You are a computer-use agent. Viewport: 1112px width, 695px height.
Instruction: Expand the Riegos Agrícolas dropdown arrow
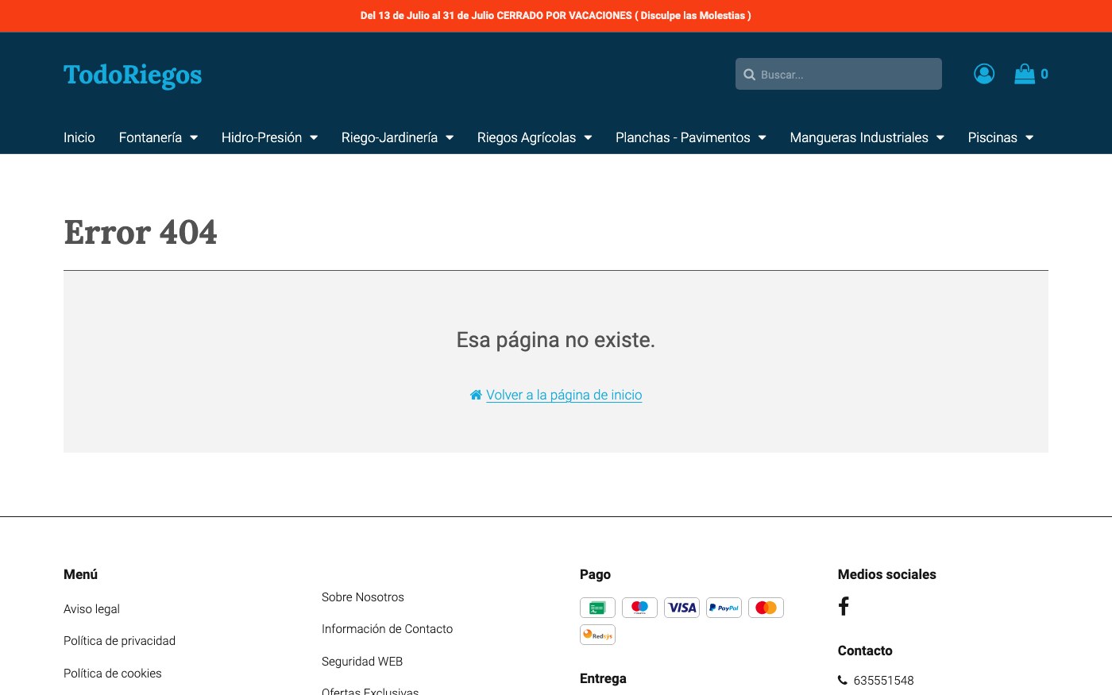point(588,138)
